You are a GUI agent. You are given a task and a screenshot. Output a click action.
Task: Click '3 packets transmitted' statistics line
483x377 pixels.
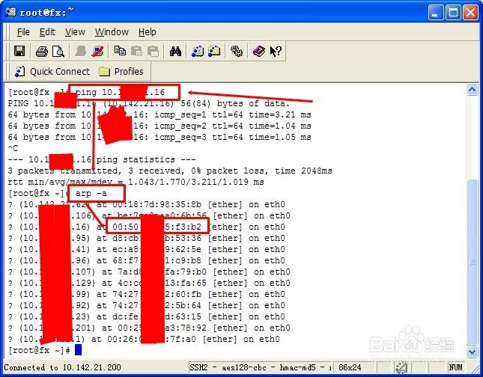tap(170, 171)
